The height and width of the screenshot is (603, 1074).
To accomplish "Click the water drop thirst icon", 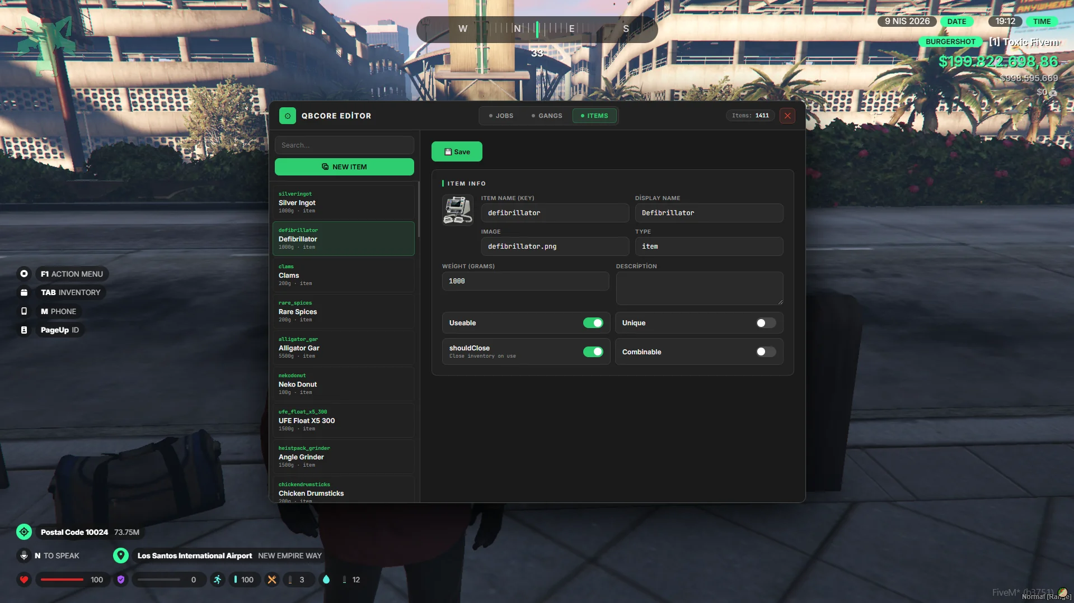I will 326,580.
